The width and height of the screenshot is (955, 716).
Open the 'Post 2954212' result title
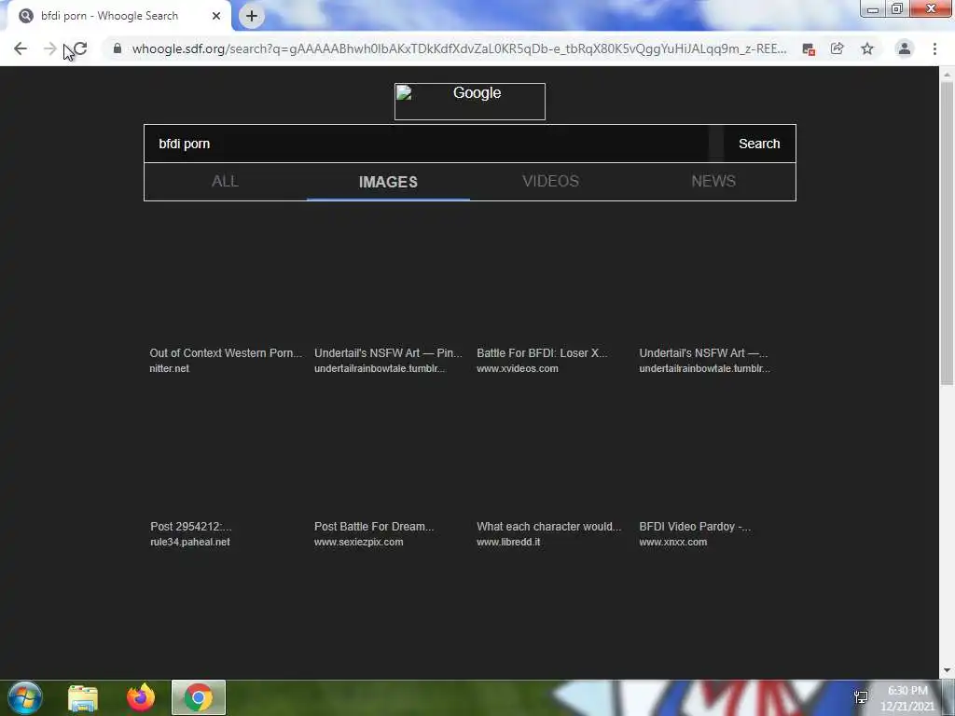[x=190, y=527]
